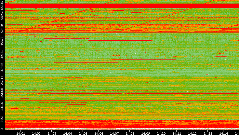Click the 14:13 time axis label
This screenshot has height=135, width=239.
pyautogui.click(x=207, y=133)
